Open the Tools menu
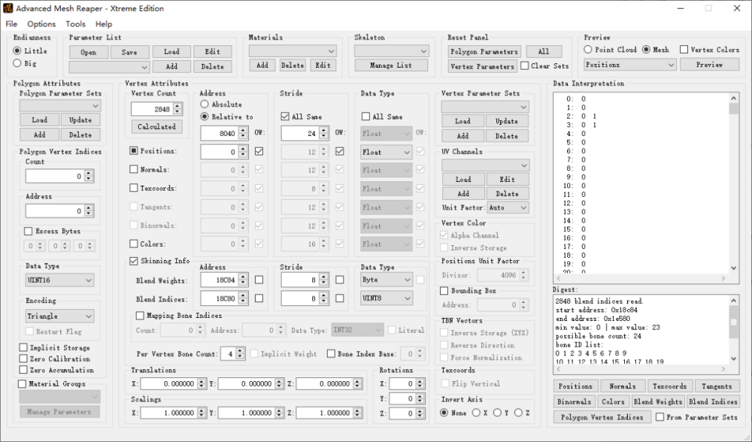Viewport: 752px width, 442px height. tap(75, 24)
